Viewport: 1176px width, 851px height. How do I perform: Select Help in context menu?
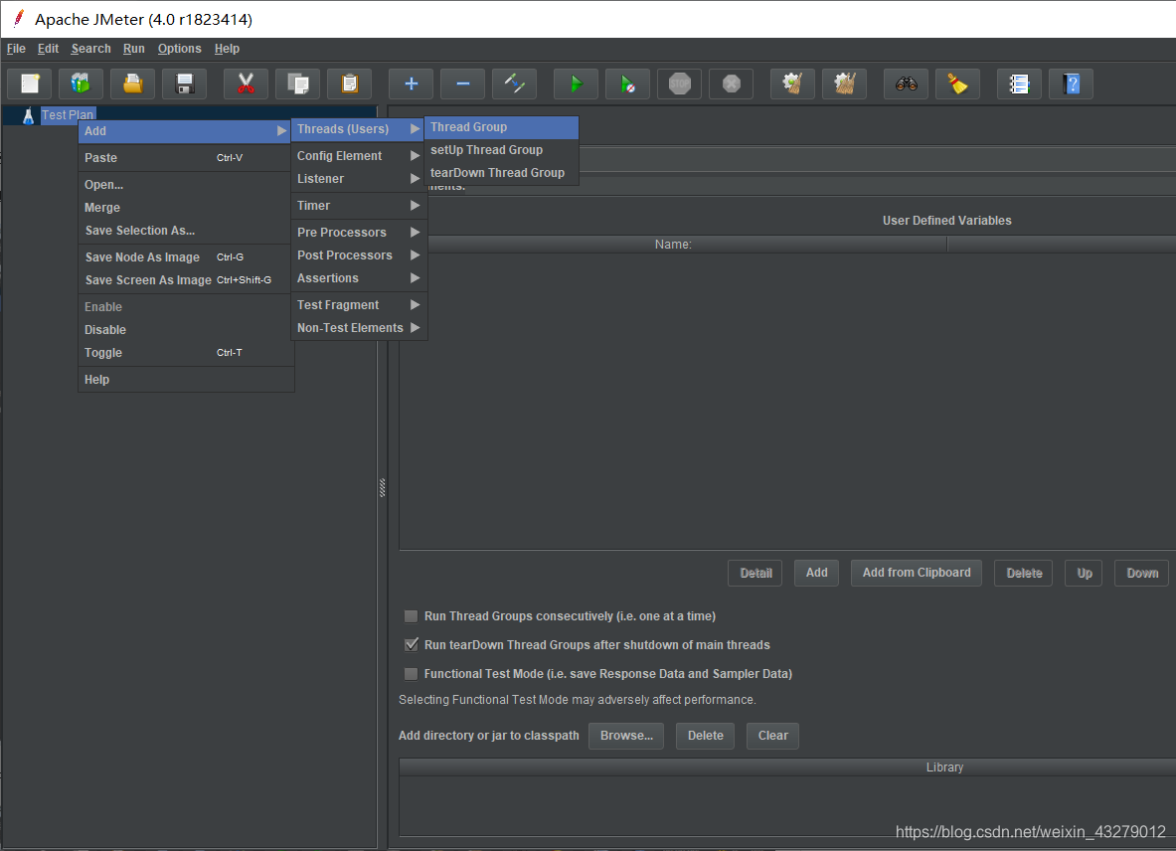click(x=185, y=380)
